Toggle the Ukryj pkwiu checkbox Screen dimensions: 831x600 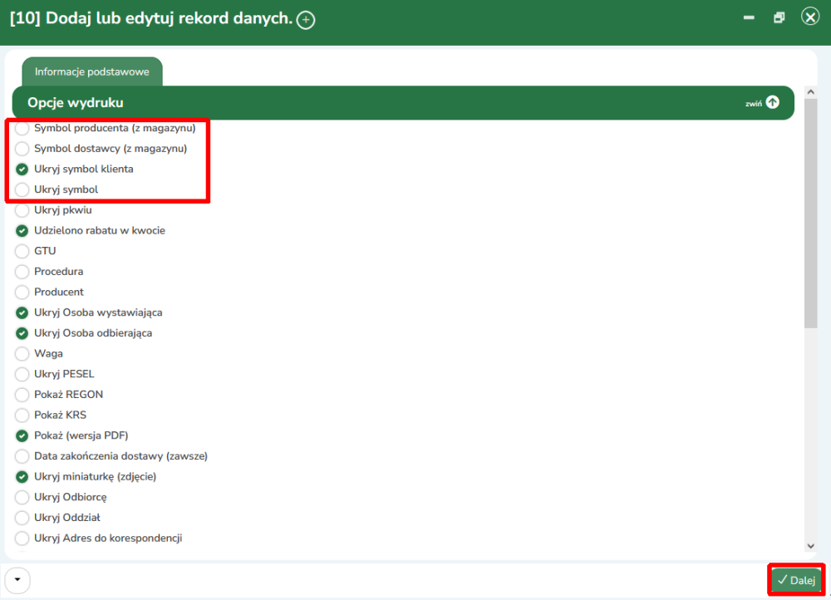tap(22, 210)
